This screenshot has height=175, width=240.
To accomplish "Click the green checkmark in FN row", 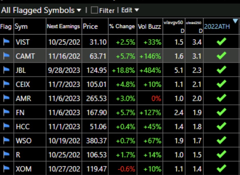I will [x=222, y=112].
